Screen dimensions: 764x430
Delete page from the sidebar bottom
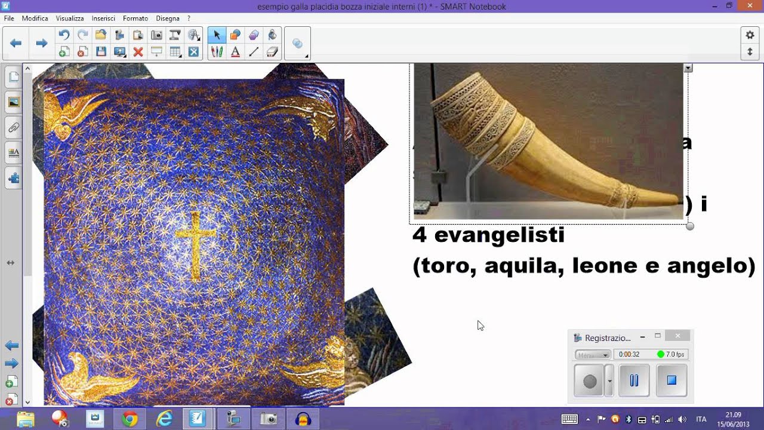12,401
